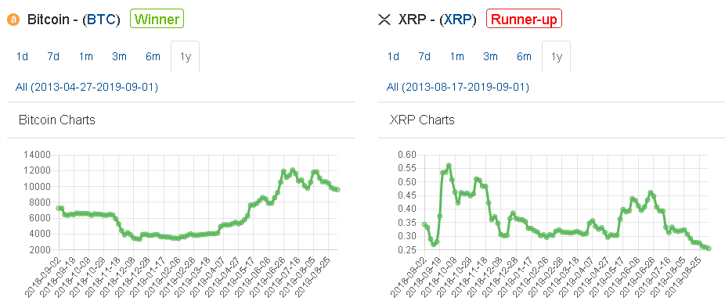Select the 1y tab for XRP

point(556,57)
